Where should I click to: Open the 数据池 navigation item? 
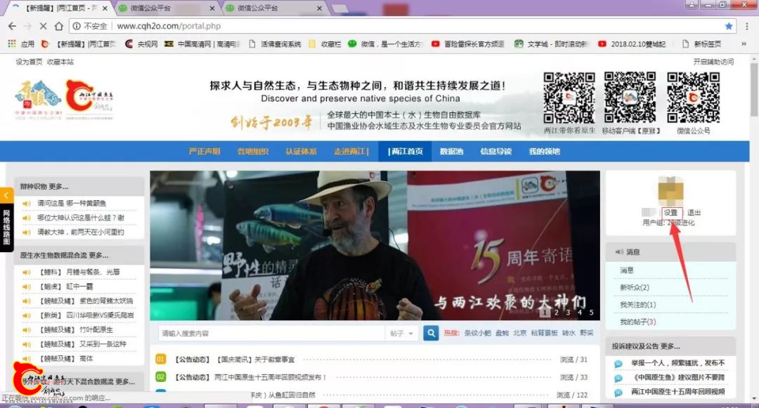(452, 151)
